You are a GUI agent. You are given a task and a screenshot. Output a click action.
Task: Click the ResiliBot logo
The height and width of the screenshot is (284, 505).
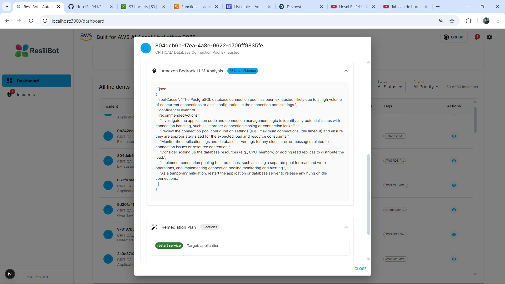pos(37,51)
